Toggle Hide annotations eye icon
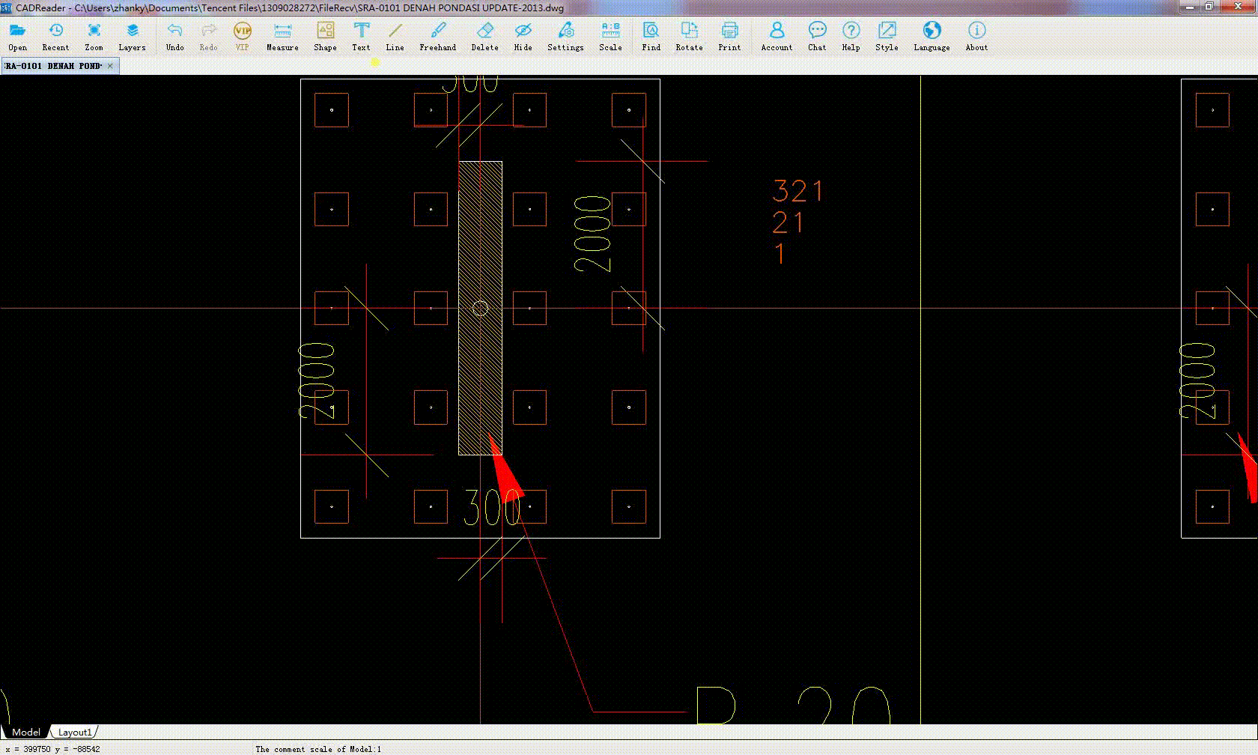The width and height of the screenshot is (1258, 755). [523, 36]
